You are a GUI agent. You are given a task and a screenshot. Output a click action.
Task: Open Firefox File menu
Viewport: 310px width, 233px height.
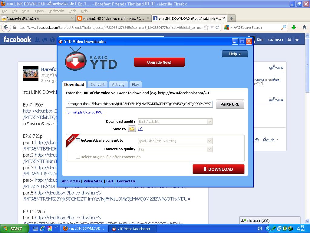coord(5,11)
